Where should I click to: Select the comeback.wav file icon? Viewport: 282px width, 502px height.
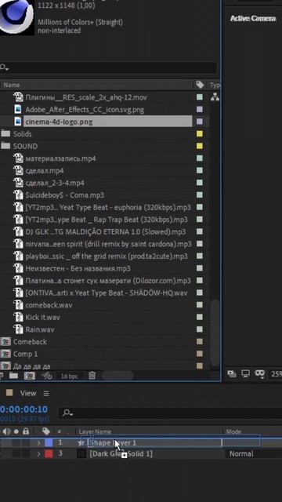19,305
